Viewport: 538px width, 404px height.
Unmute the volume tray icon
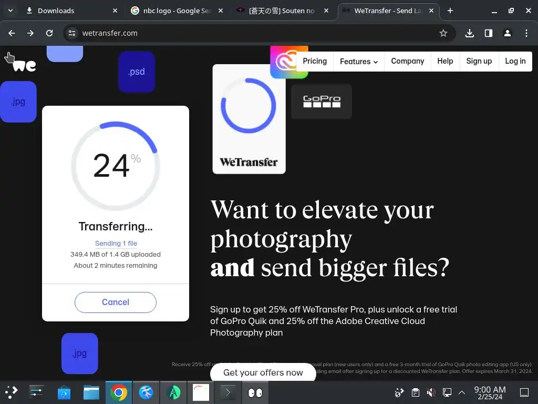pos(431,392)
